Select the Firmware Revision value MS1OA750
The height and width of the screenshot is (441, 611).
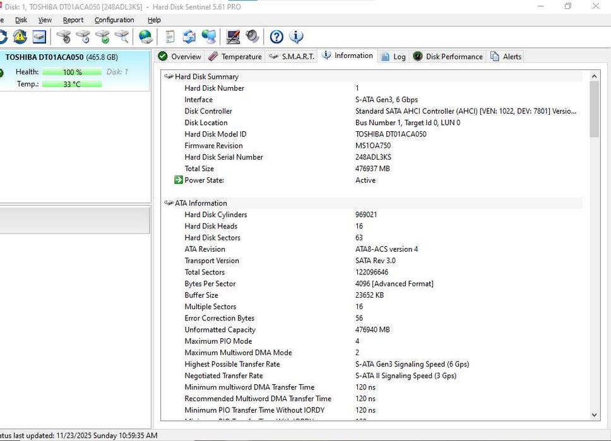(x=373, y=145)
